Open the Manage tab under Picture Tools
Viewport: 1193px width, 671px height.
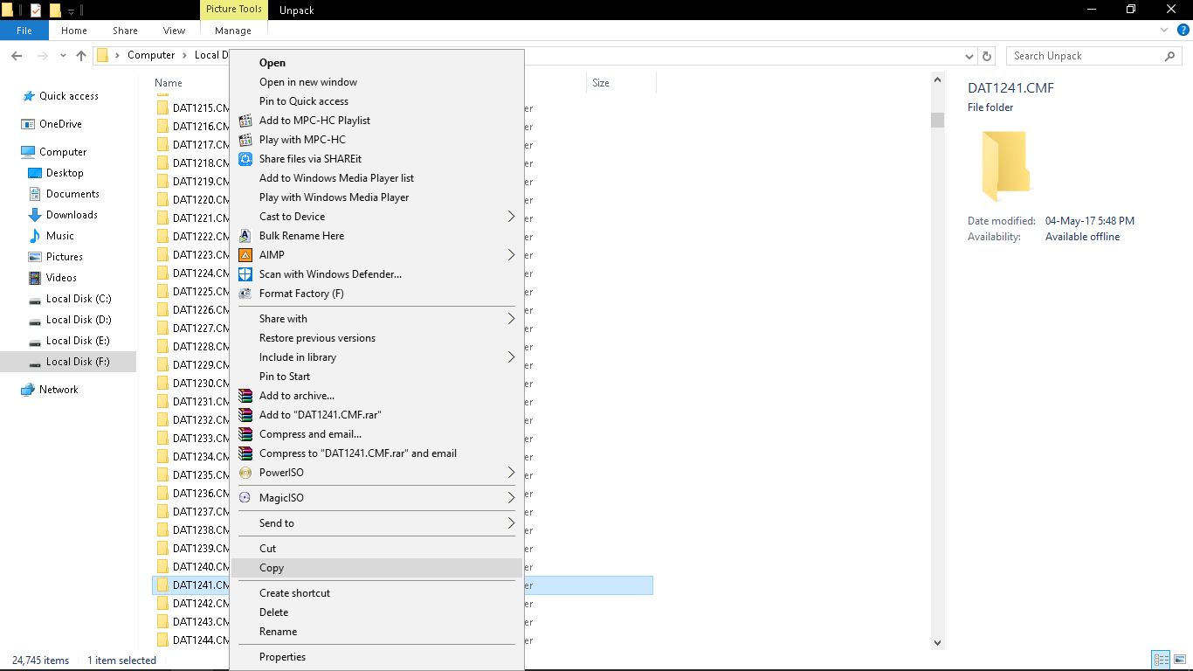tap(233, 31)
